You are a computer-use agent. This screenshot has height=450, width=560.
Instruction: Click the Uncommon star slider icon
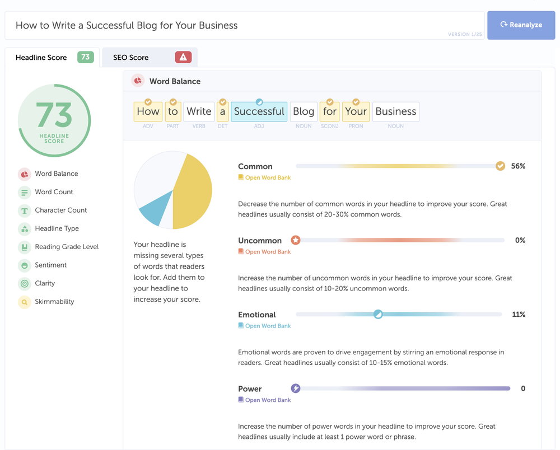pyautogui.click(x=295, y=240)
